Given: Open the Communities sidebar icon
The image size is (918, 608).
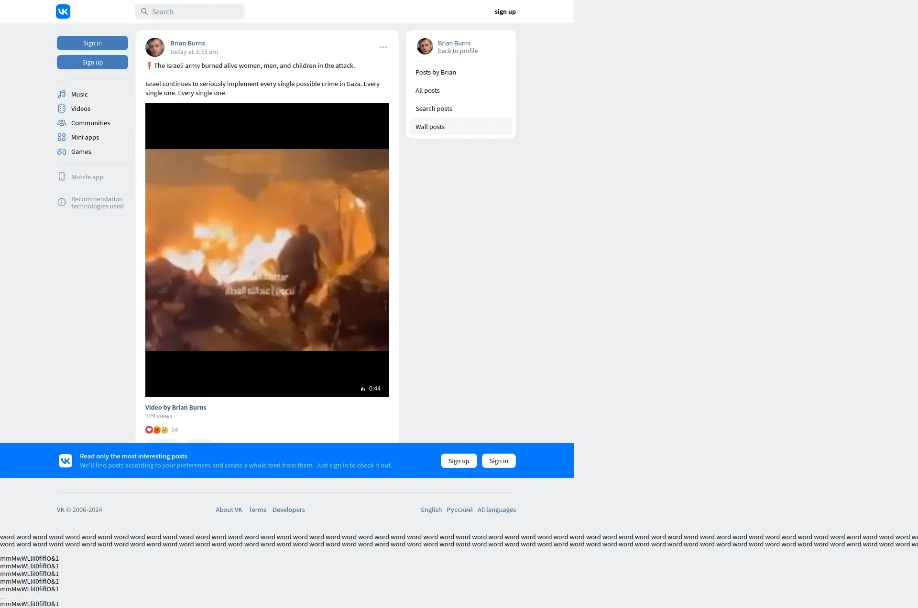Looking at the screenshot, I should (x=62, y=123).
